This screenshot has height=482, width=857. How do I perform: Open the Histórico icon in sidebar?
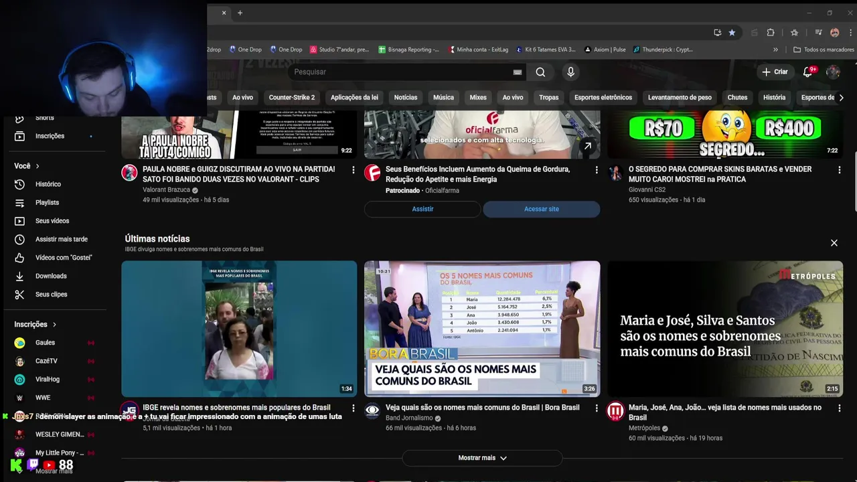(x=19, y=184)
